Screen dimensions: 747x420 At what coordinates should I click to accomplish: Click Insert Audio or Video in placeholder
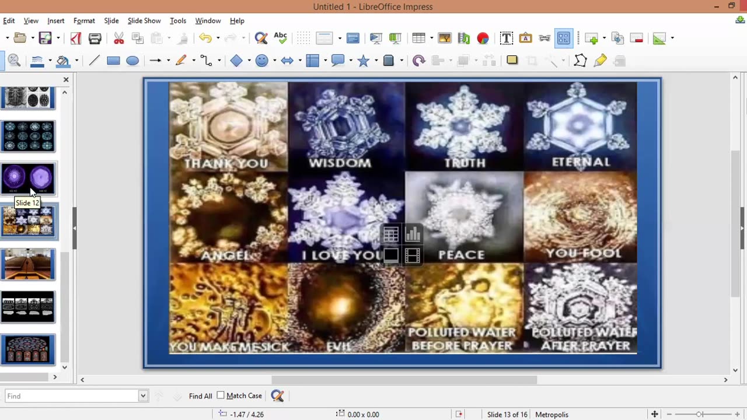coord(413,256)
